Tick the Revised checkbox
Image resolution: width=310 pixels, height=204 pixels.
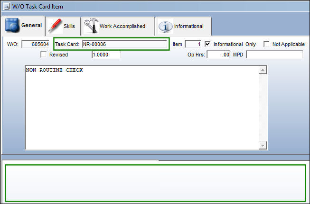[43, 54]
